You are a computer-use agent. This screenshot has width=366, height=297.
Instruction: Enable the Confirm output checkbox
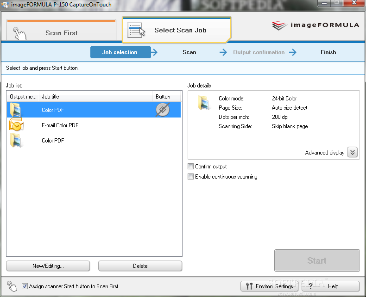191,167
